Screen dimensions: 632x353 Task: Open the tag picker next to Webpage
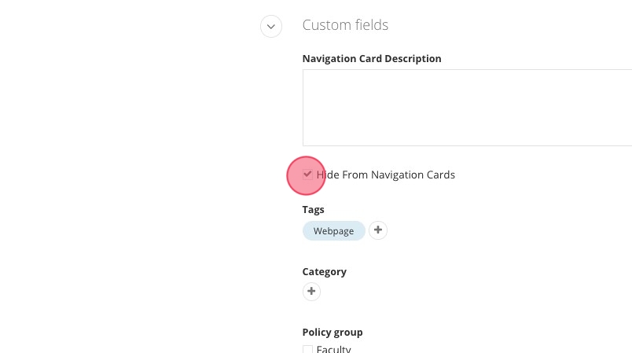(x=377, y=230)
